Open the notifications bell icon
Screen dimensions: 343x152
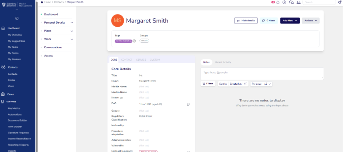(x=278, y=2)
